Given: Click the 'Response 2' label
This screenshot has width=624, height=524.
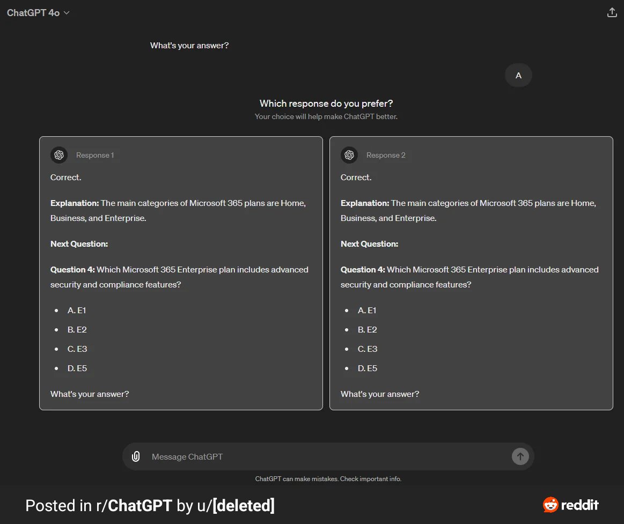Looking at the screenshot, I should click(386, 155).
